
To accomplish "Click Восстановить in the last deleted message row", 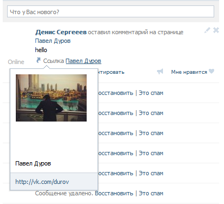I will point(114,193).
